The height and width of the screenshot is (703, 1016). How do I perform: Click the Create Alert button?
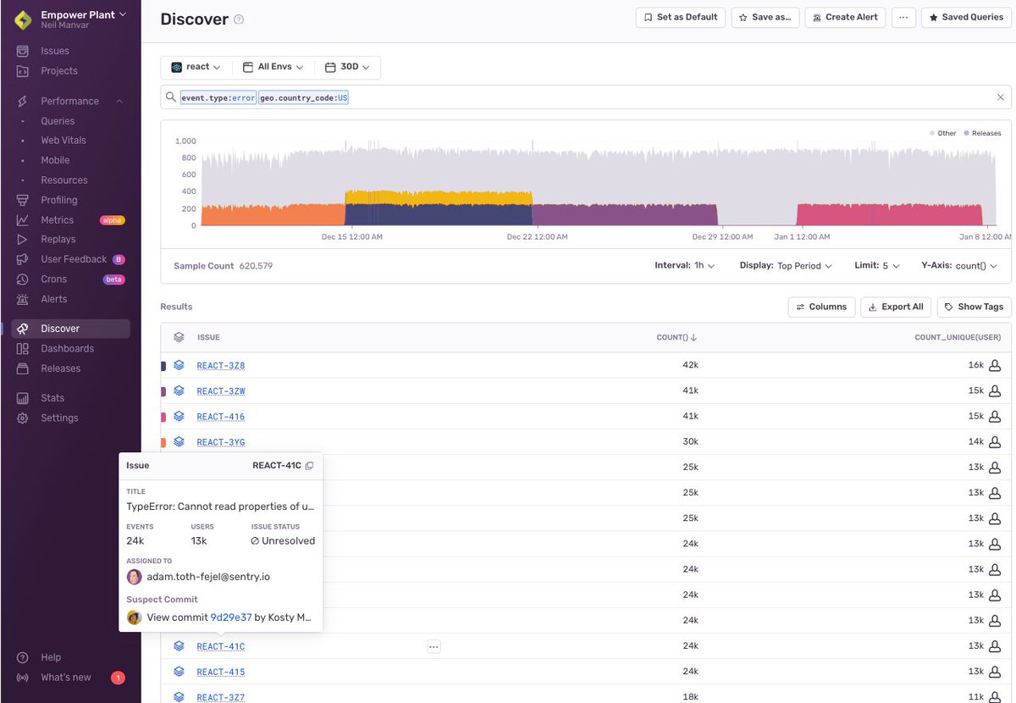tap(845, 17)
